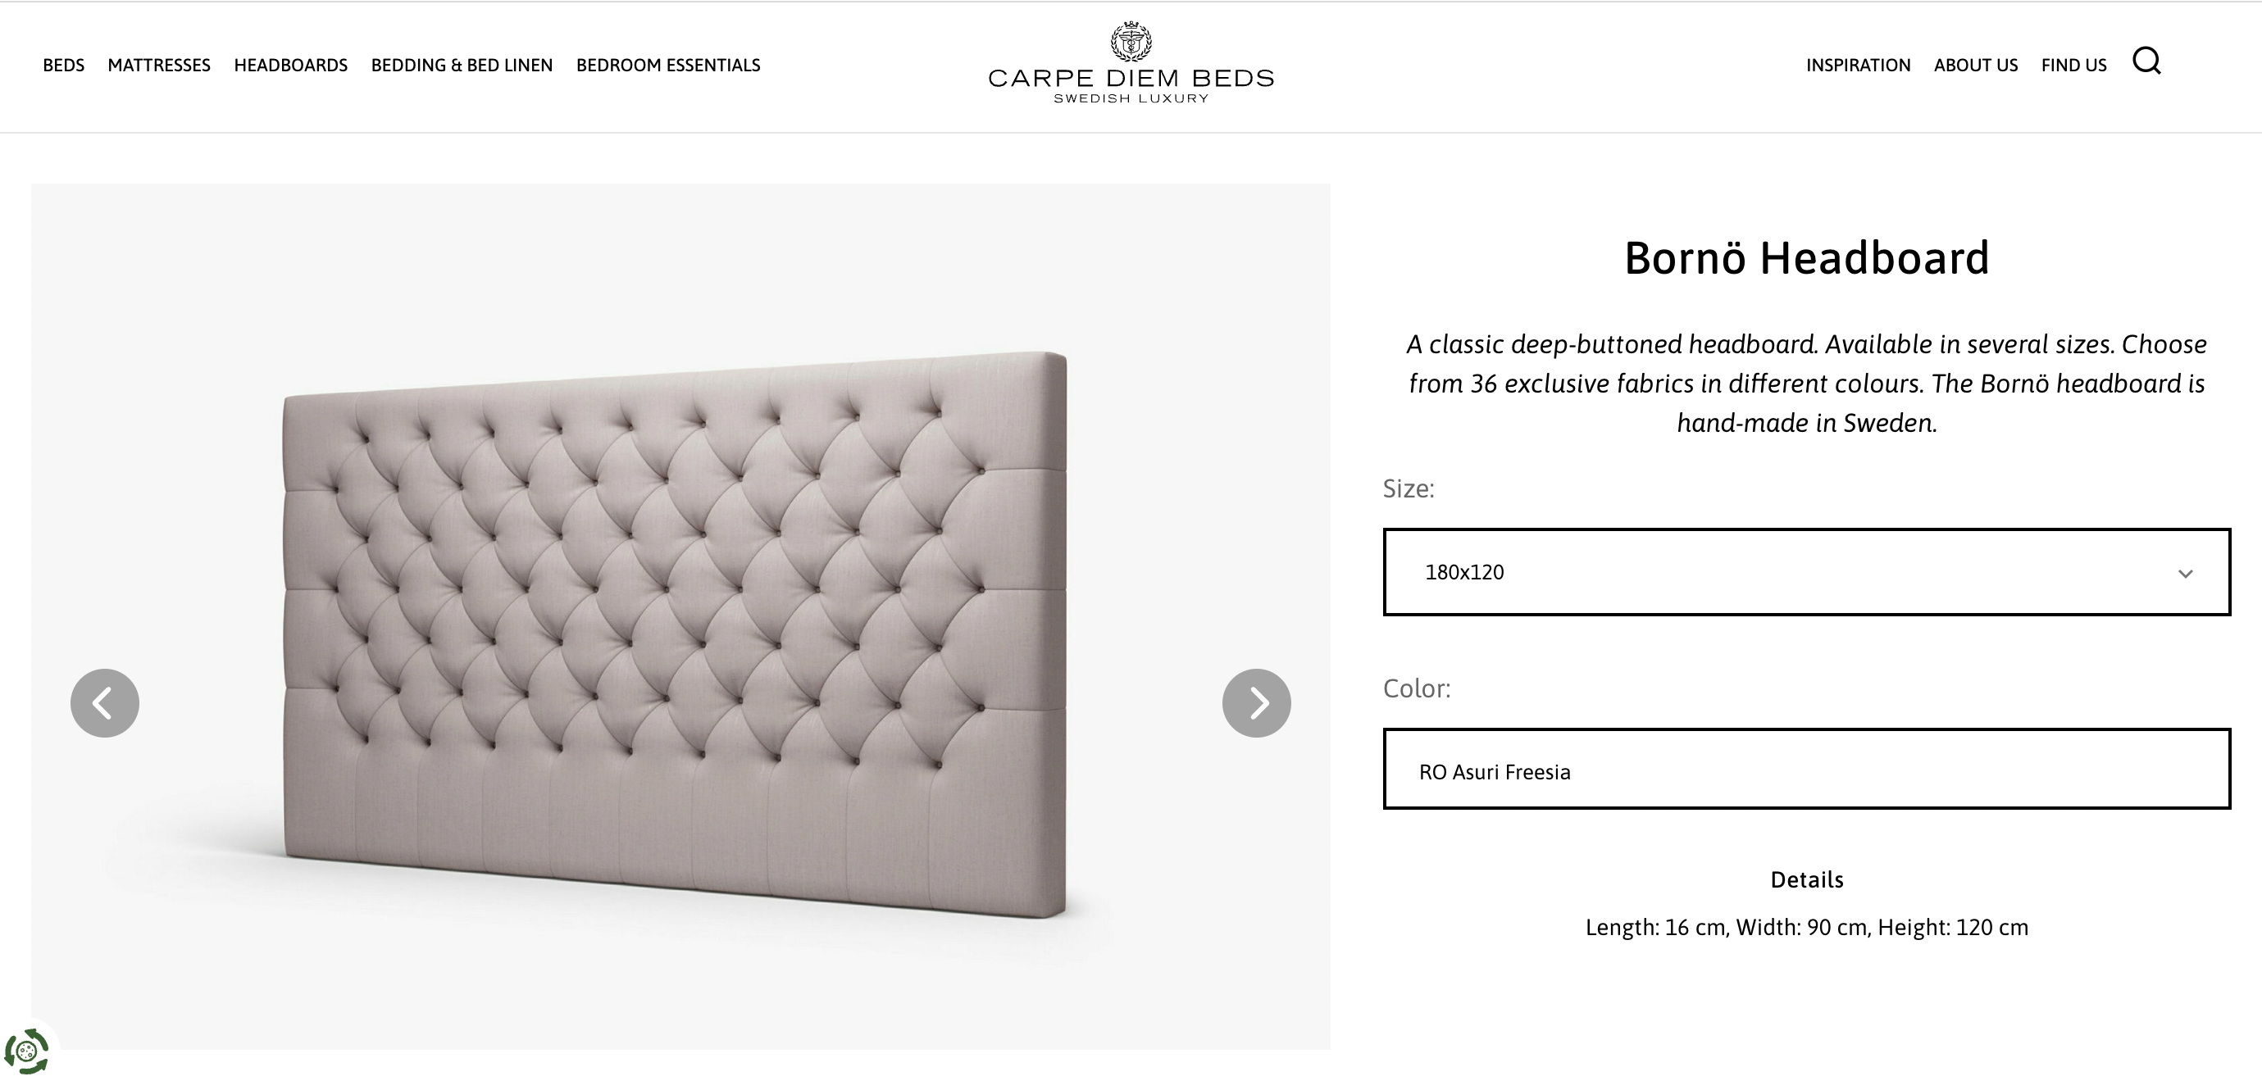
Task: Open the About Us link
Action: point(1976,65)
